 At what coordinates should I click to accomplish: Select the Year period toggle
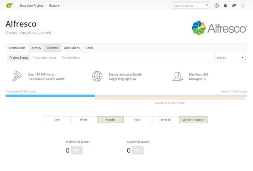[137, 120]
